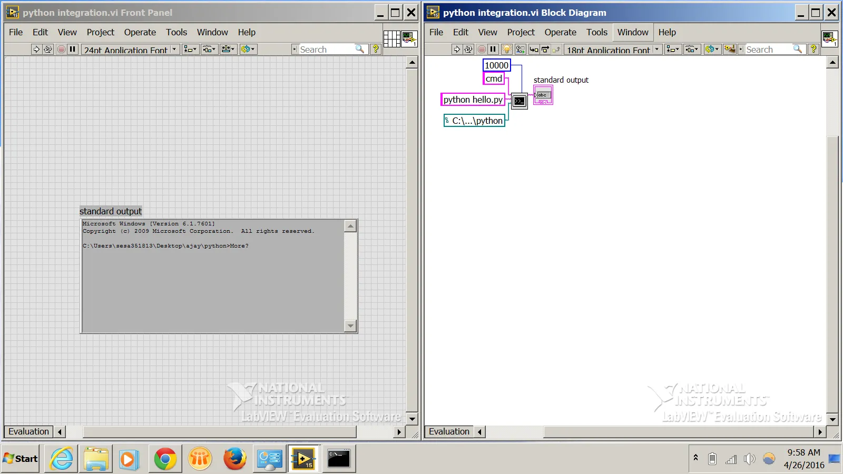Click the connector pane grid icon
Image resolution: width=843 pixels, height=474 pixels.
392,39
